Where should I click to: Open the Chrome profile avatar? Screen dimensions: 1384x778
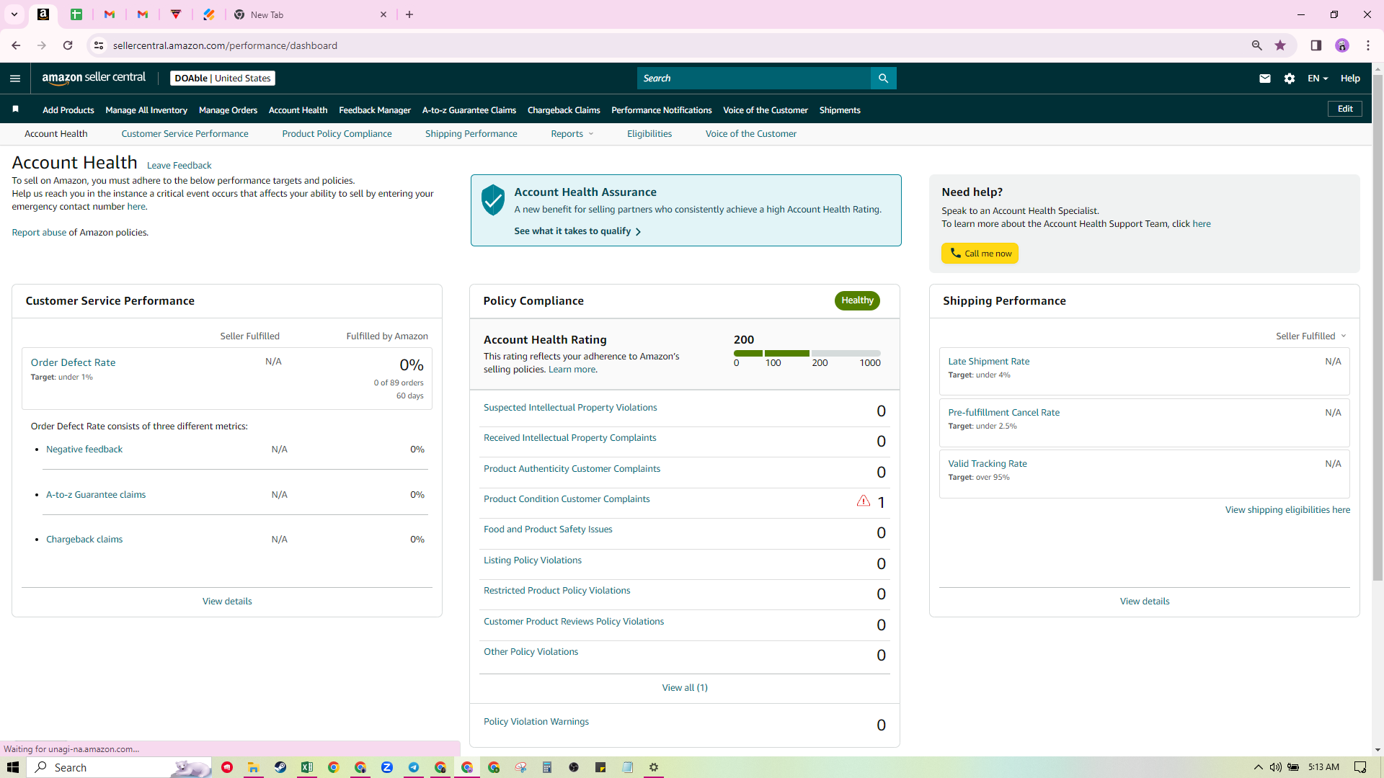1341,45
